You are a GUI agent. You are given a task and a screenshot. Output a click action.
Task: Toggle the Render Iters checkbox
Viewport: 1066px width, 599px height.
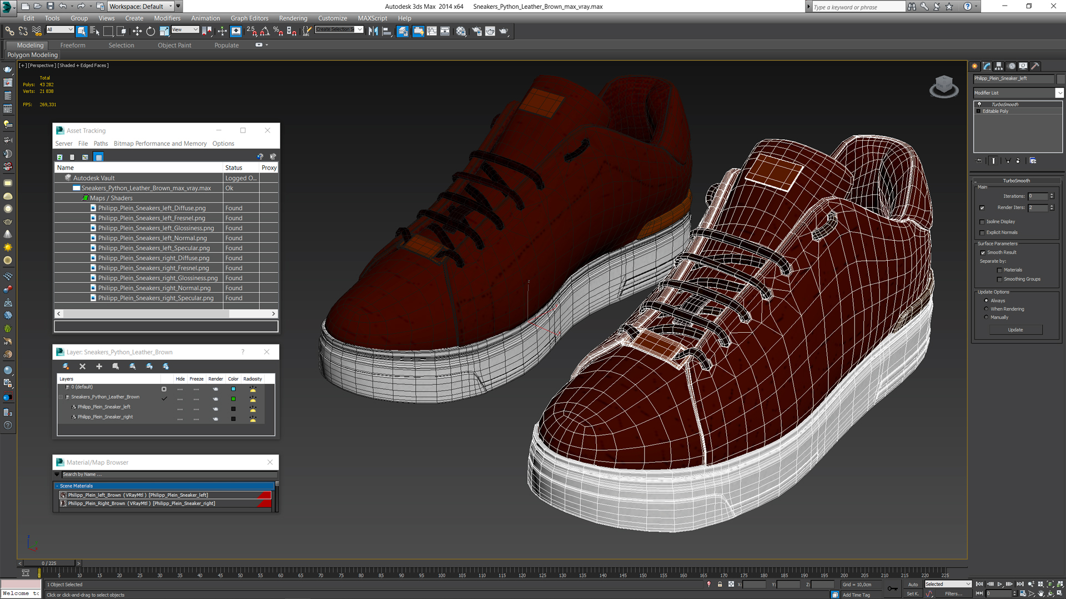[x=982, y=208]
